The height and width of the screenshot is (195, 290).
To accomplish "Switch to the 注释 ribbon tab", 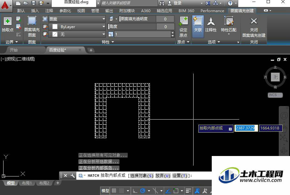I will pos(49,11).
